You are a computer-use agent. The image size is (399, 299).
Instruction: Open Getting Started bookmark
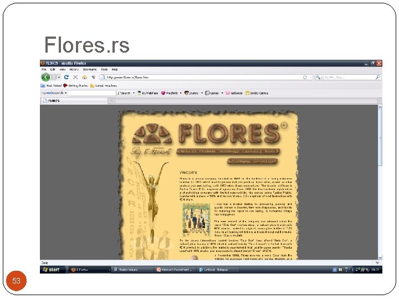75,86
